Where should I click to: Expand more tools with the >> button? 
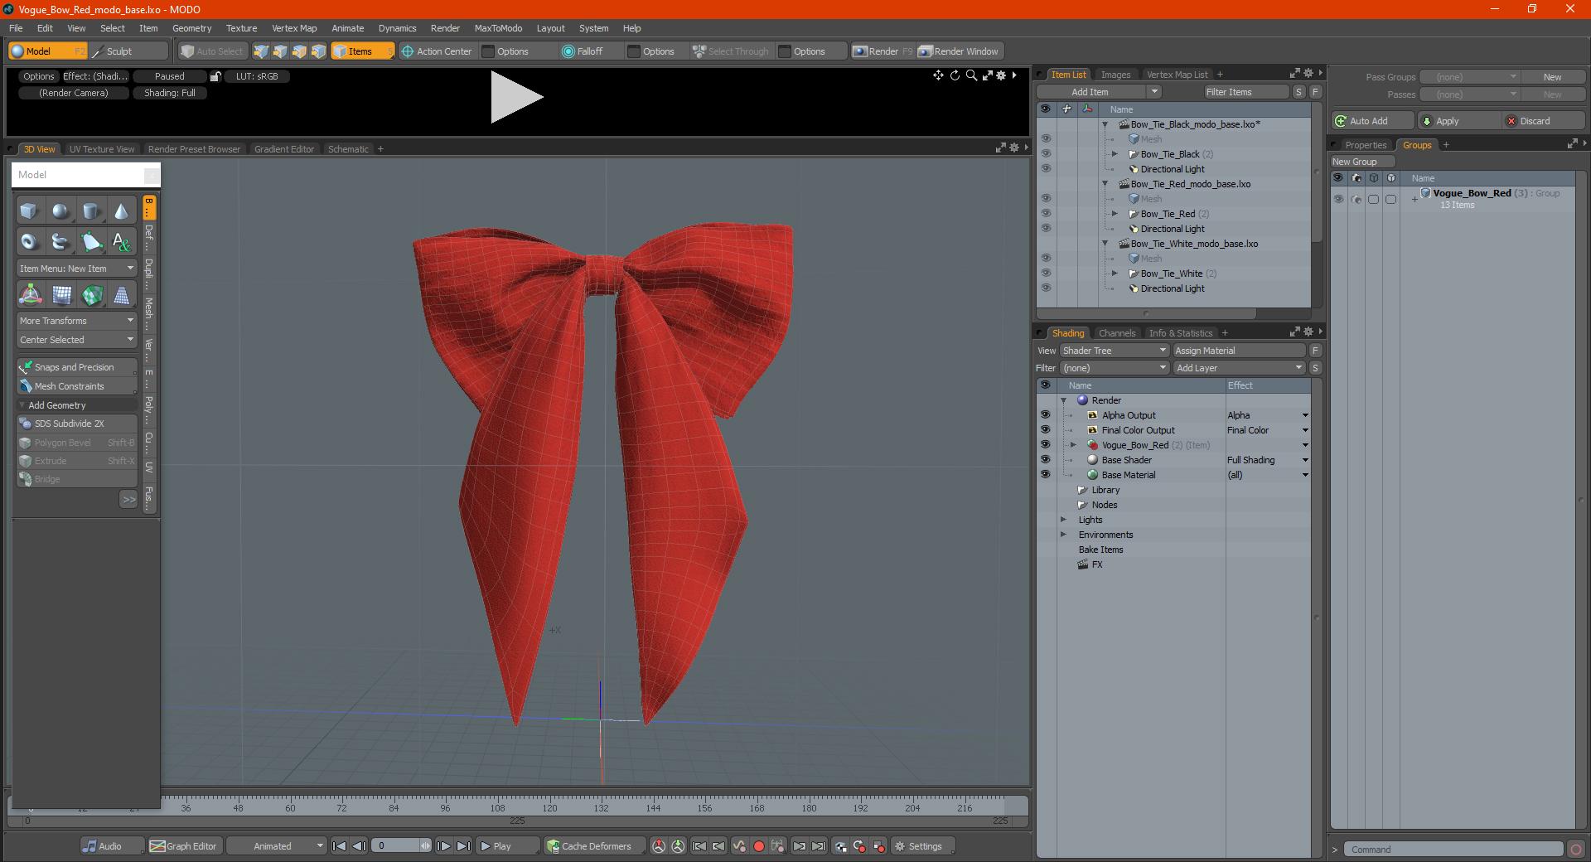128,499
